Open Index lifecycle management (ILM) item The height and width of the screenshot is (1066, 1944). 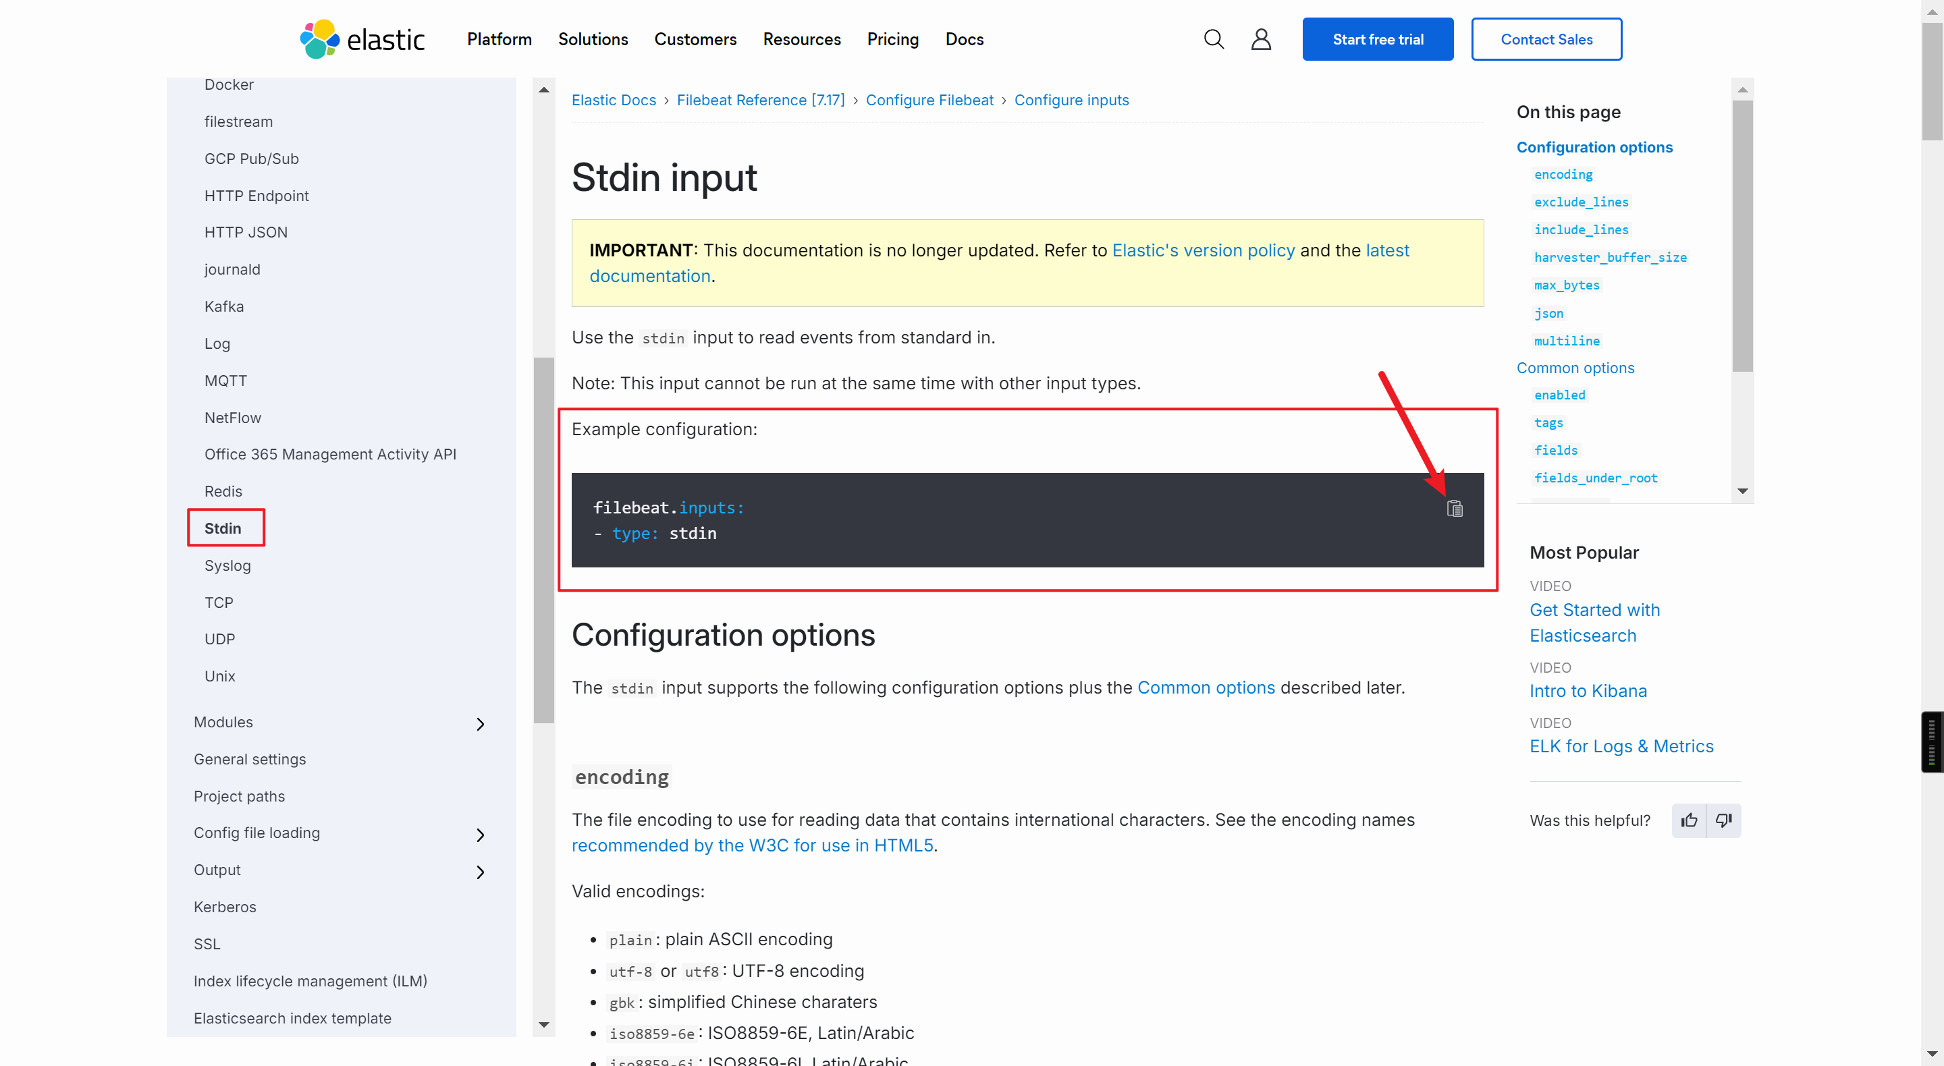tap(310, 981)
